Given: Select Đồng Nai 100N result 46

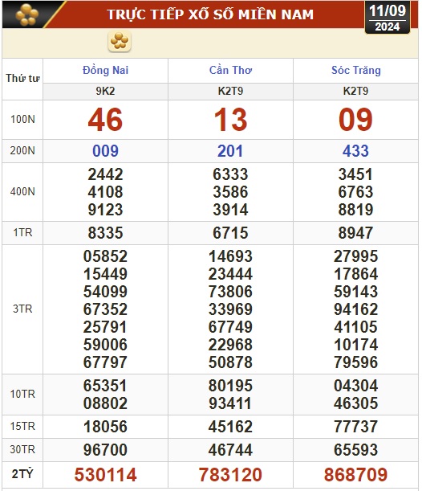Looking at the screenshot, I should pos(105,120).
